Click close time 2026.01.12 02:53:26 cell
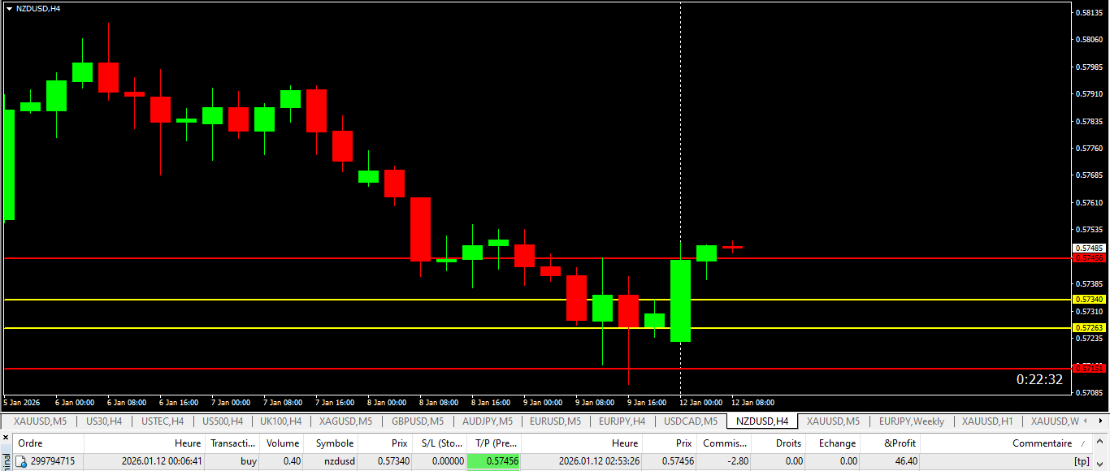1110x471 pixels. click(582, 461)
